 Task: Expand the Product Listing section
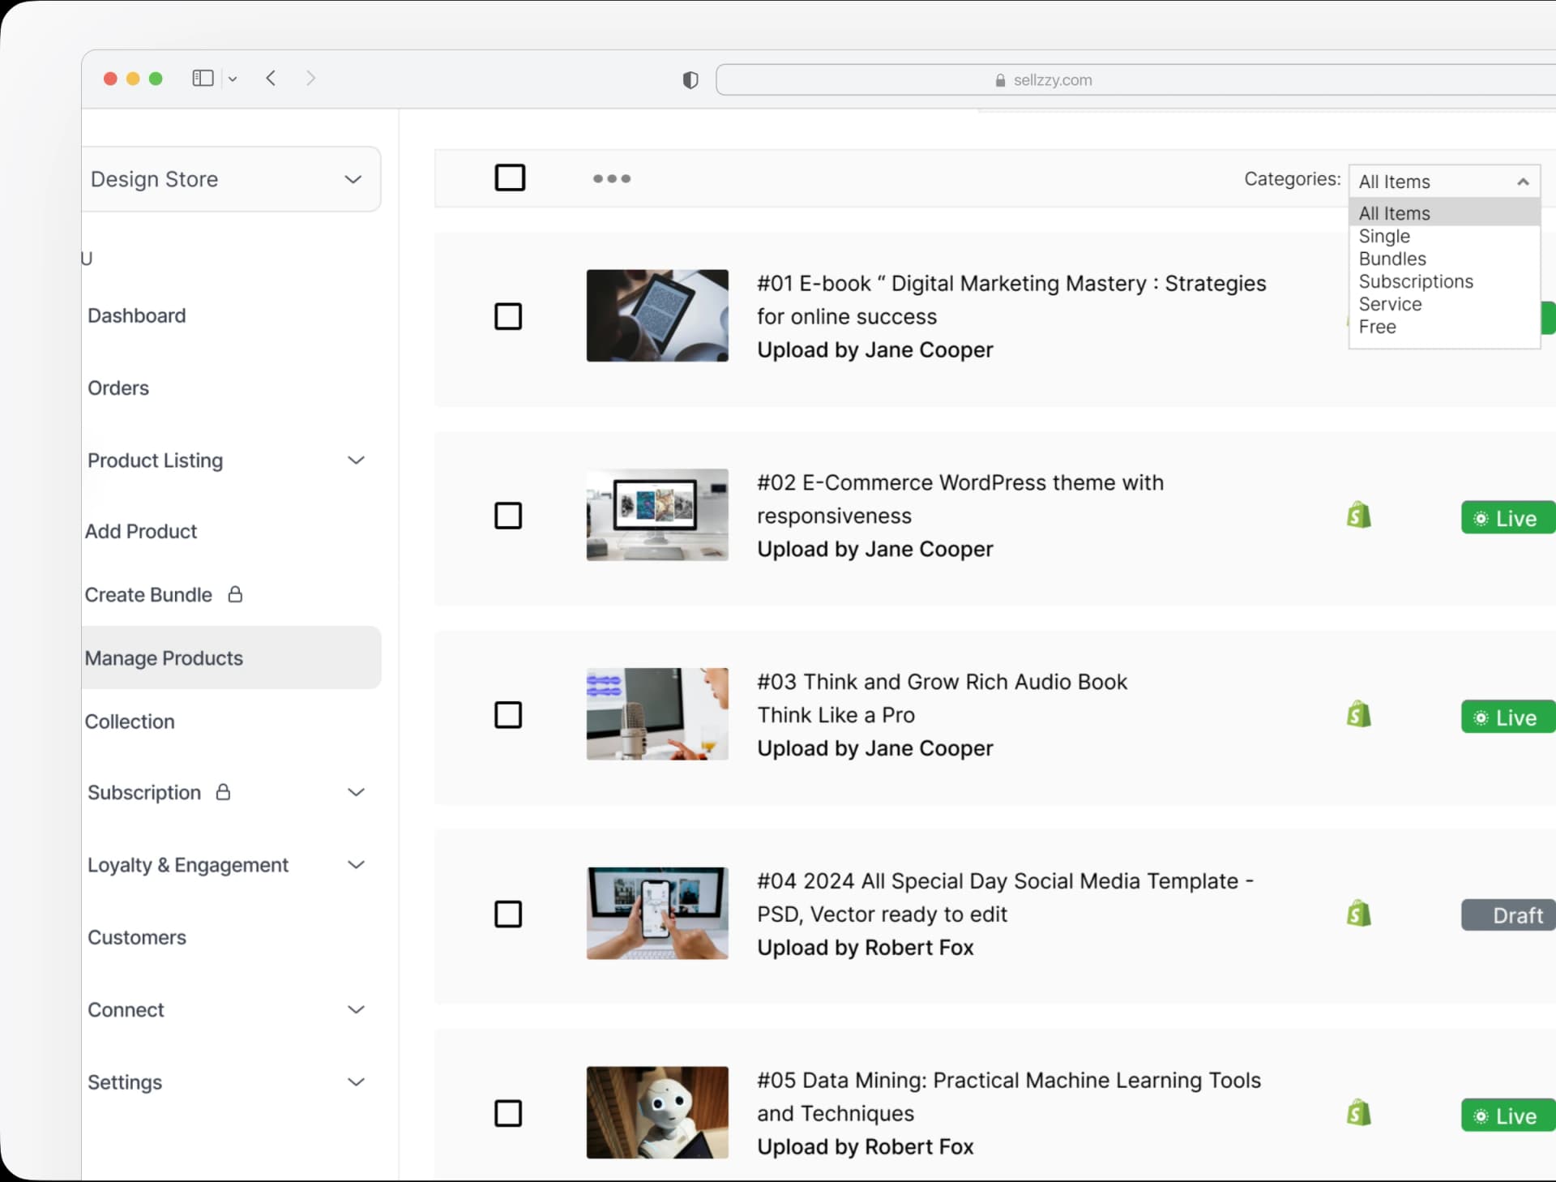356,460
